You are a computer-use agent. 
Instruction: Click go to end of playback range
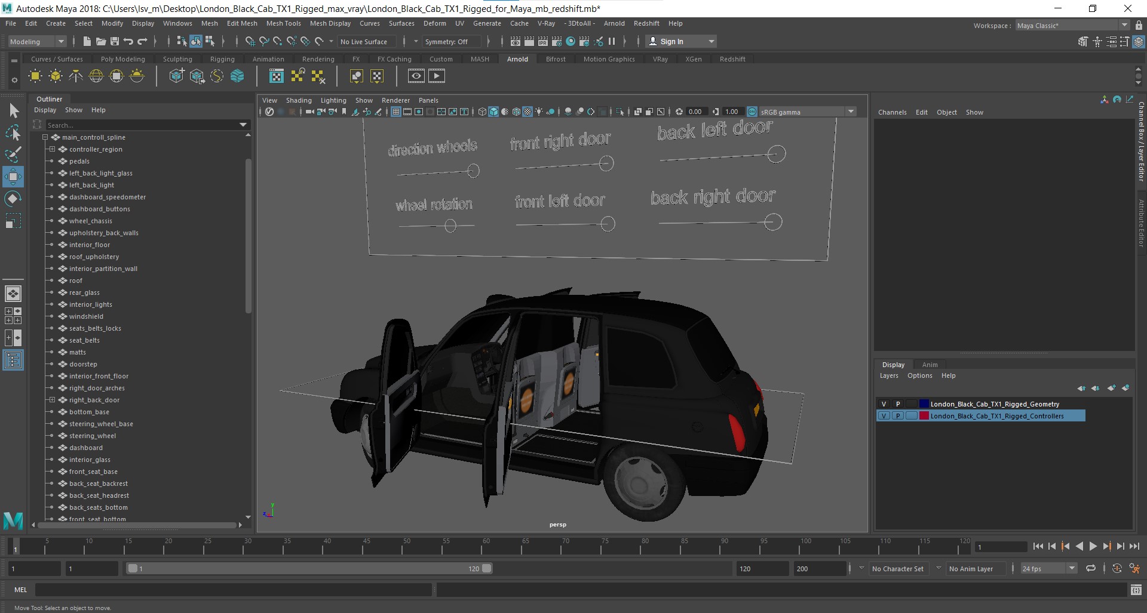point(1134,546)
